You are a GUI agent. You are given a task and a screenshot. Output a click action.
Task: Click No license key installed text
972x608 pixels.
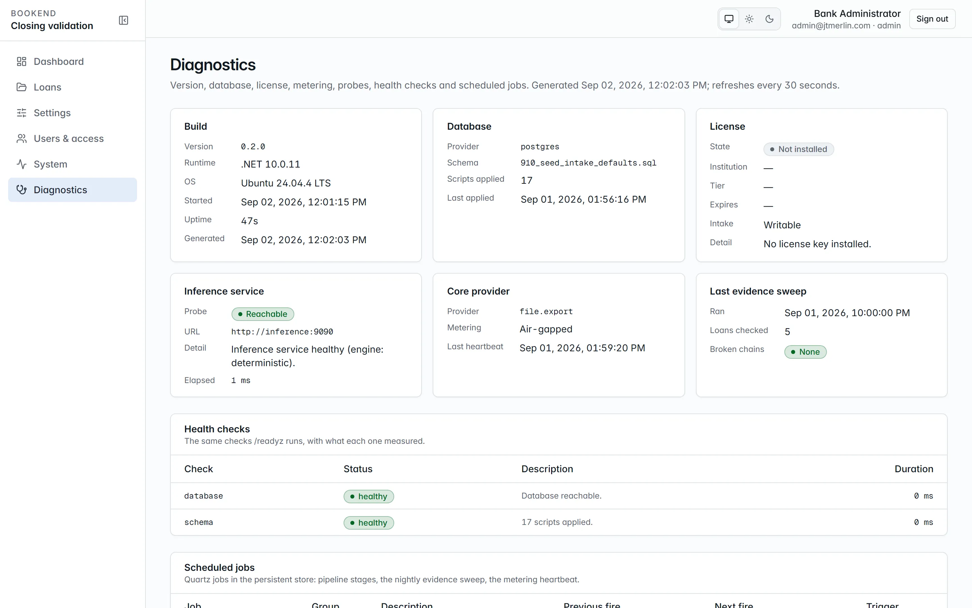(817, 244)
